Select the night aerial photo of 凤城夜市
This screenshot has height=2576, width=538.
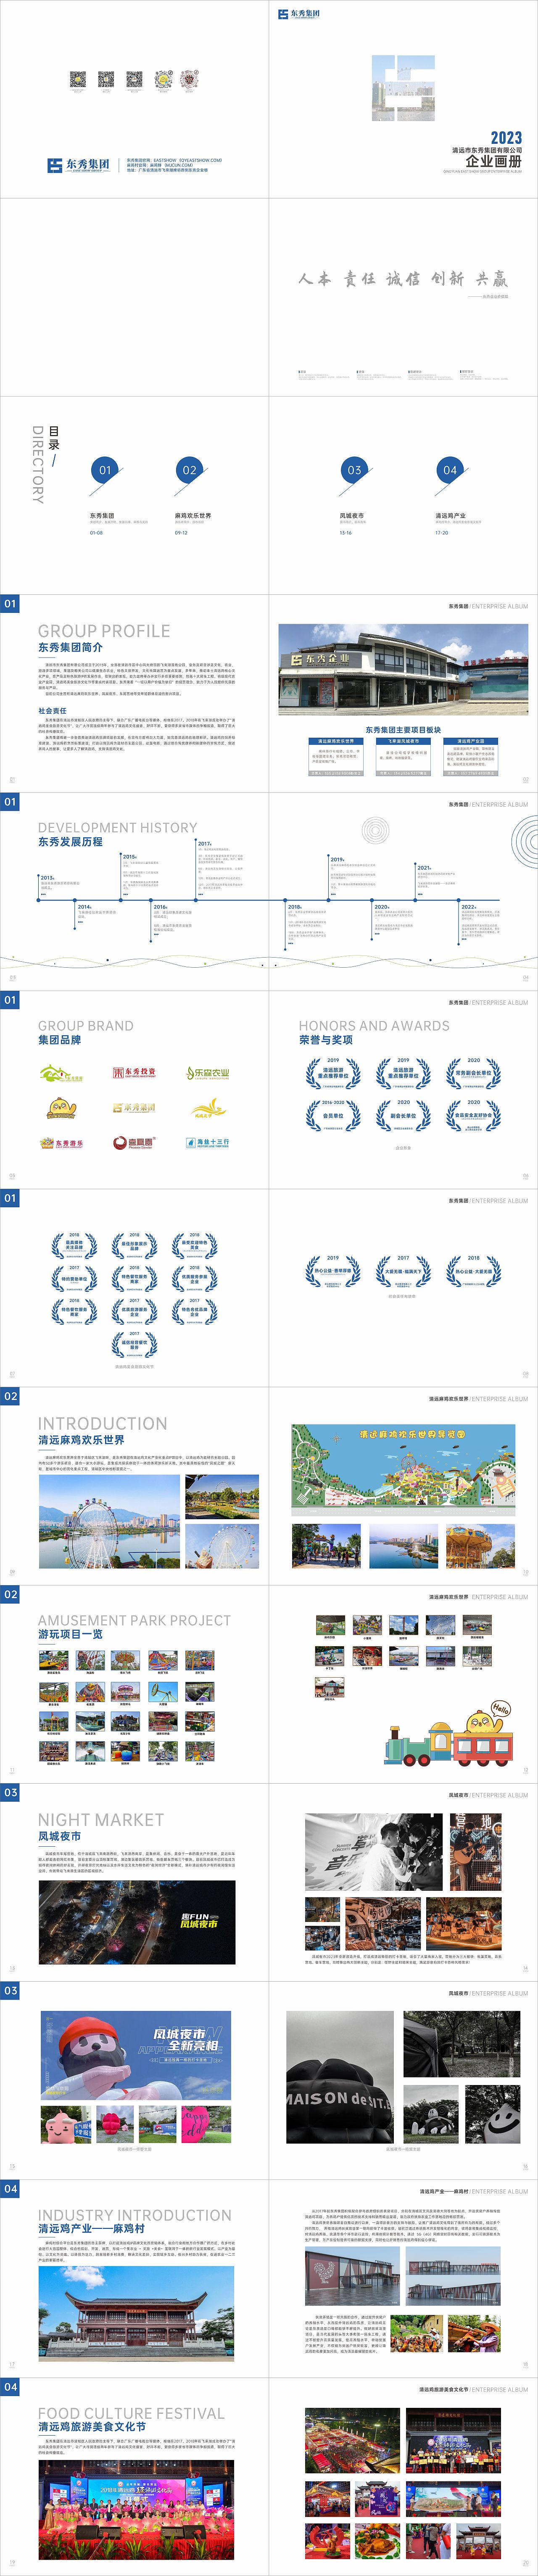click(137, 1922)
